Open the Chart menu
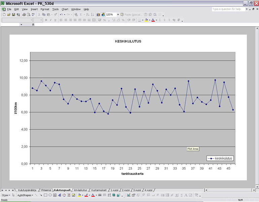Screen dimensions: 259x202 [x=65, y=9]
